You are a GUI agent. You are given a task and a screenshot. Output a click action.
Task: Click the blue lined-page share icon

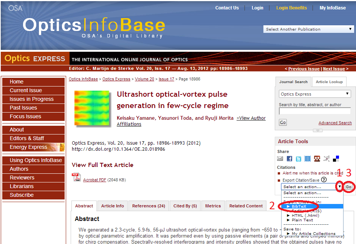click(308, 159)
